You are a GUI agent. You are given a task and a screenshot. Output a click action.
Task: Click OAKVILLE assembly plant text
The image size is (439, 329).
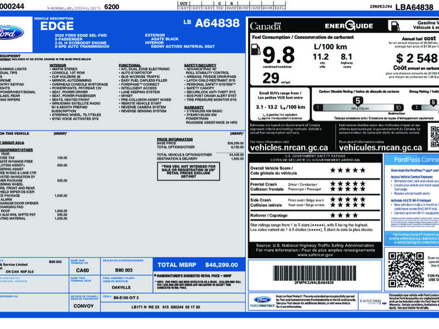coord(121,287)
